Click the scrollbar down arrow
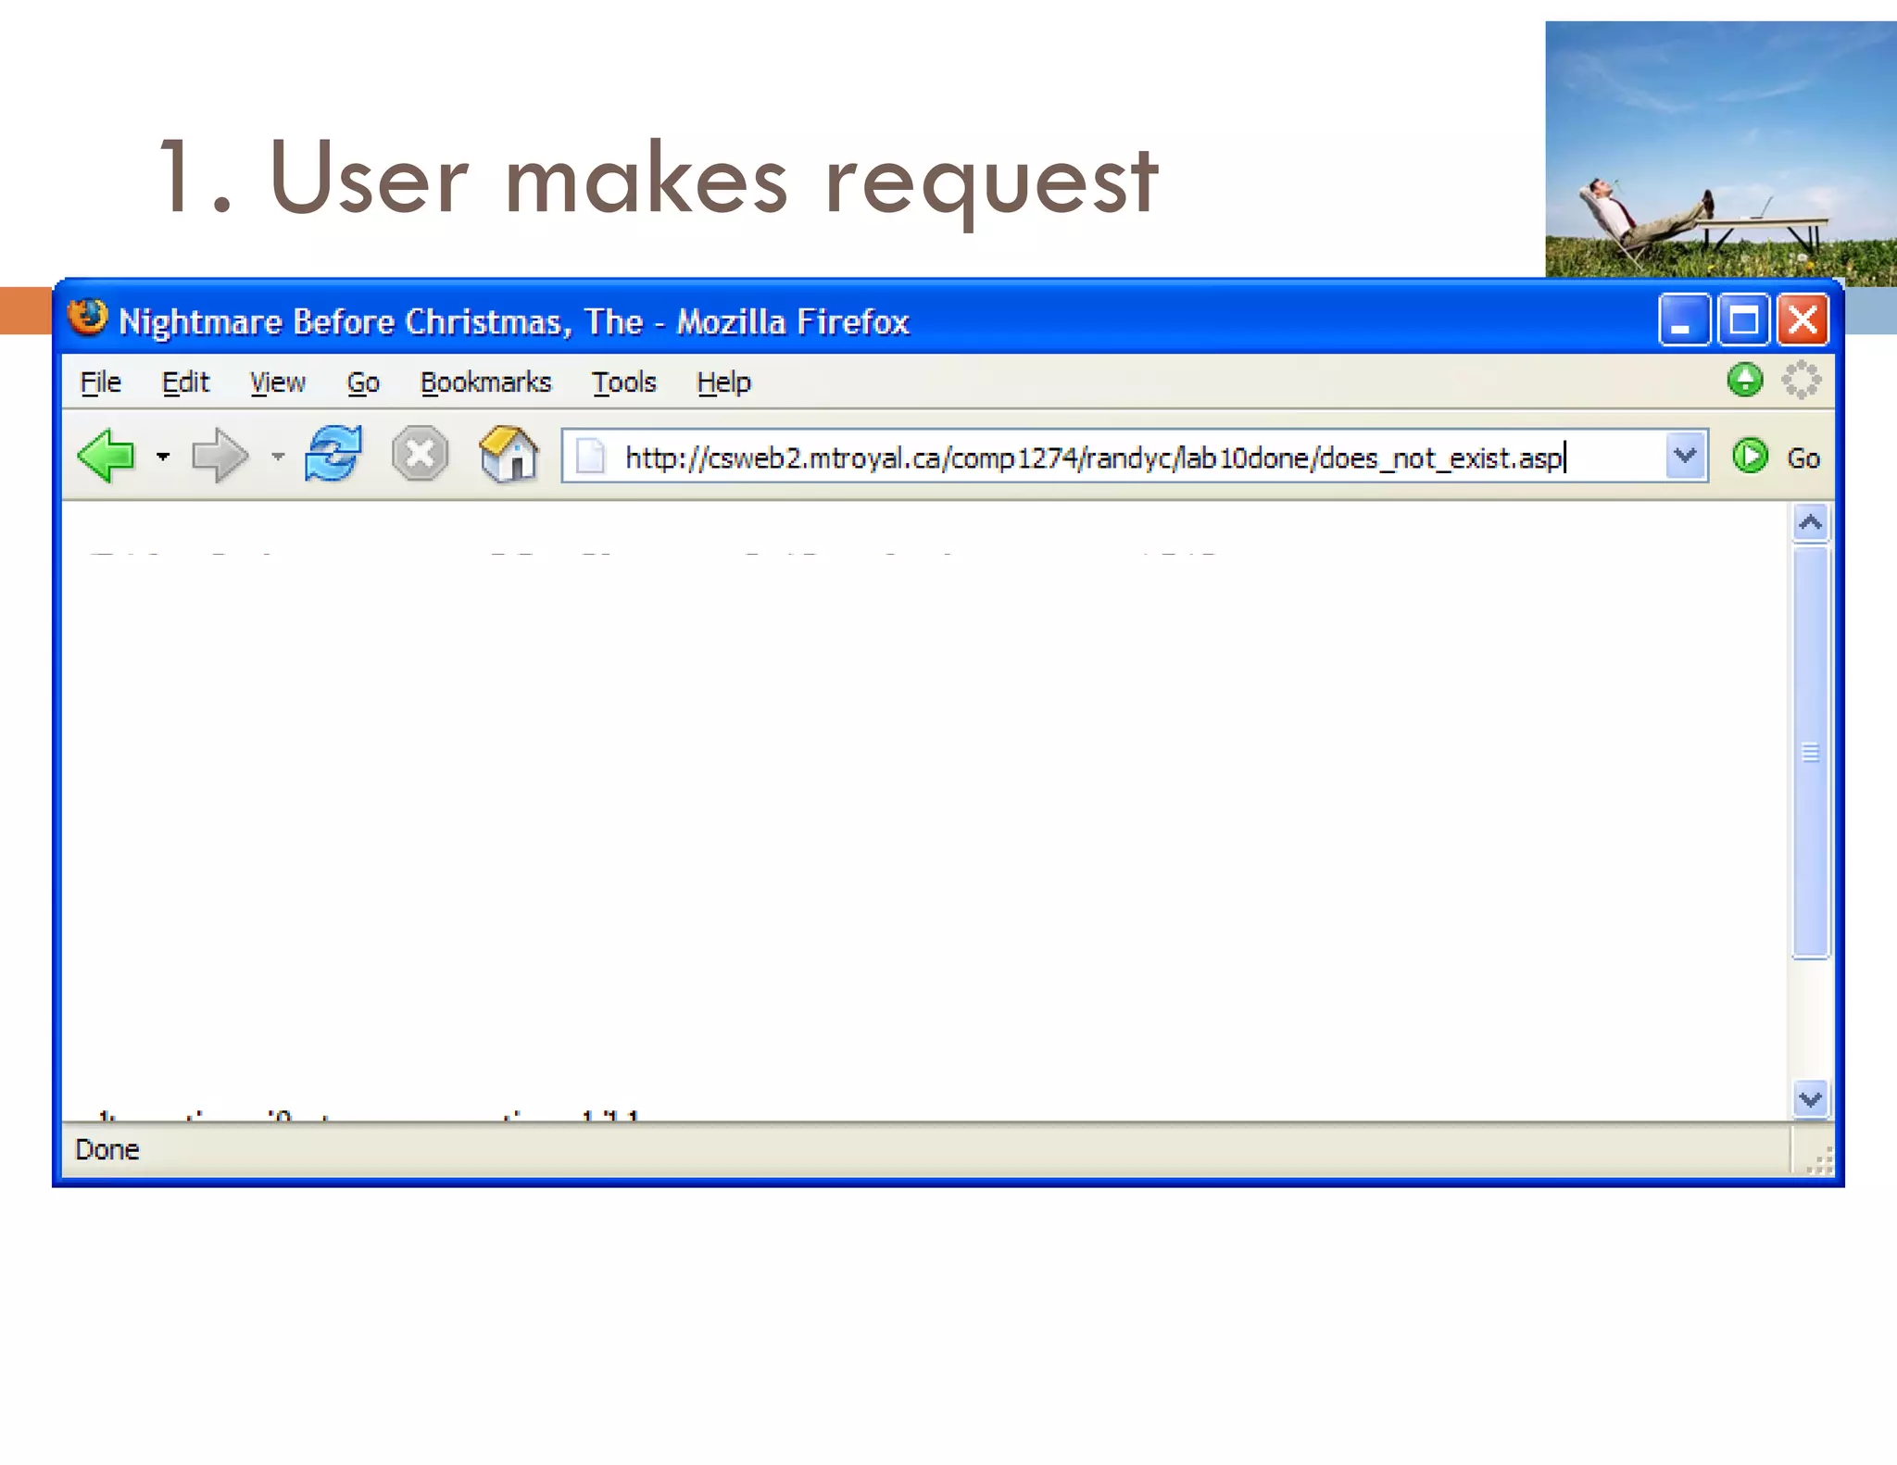The image size is (1897, 1465). pyautogui.click(x=1810, y=1099)
